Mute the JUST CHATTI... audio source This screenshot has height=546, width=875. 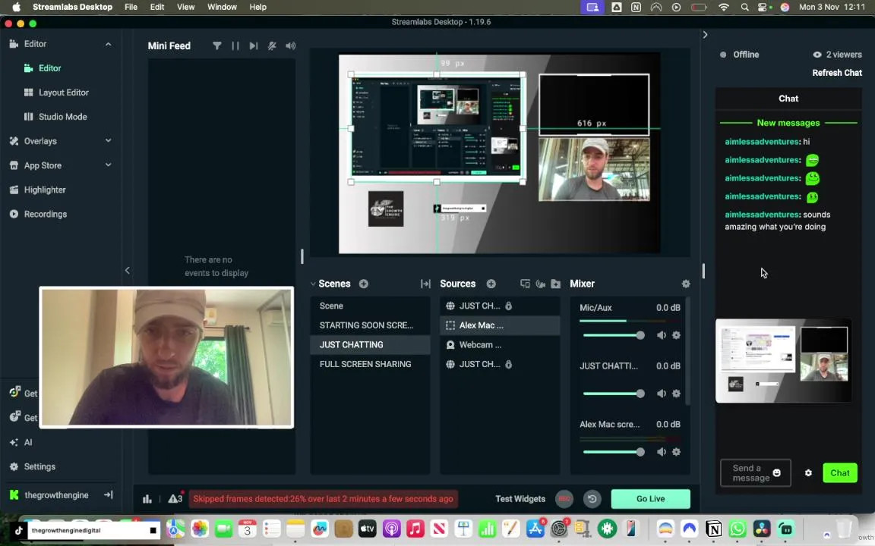pos(662,394)
